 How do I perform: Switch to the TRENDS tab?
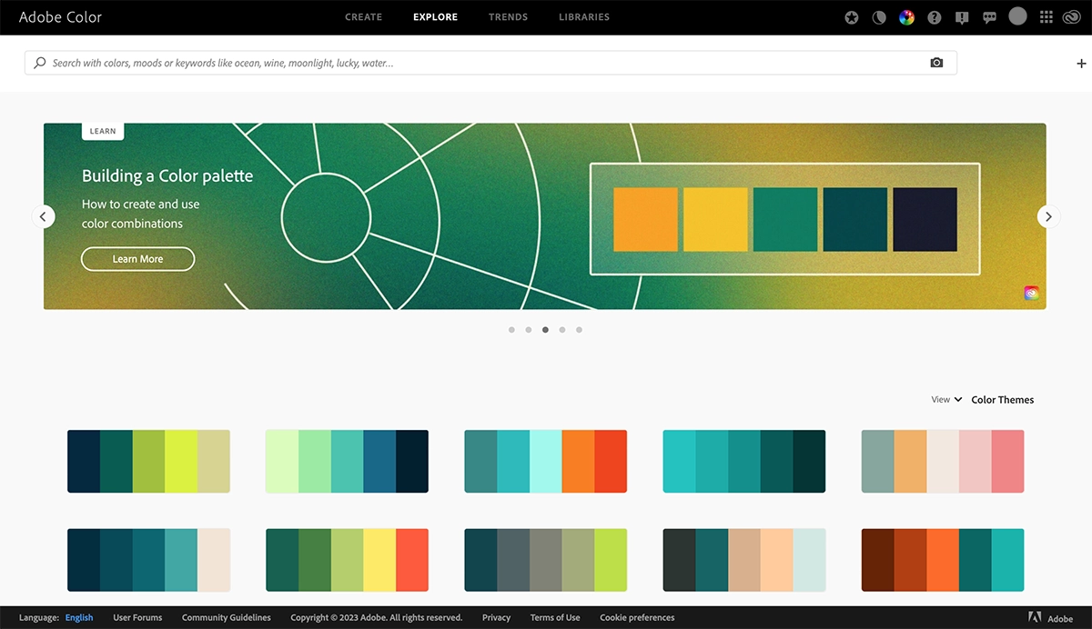point(508,17)
